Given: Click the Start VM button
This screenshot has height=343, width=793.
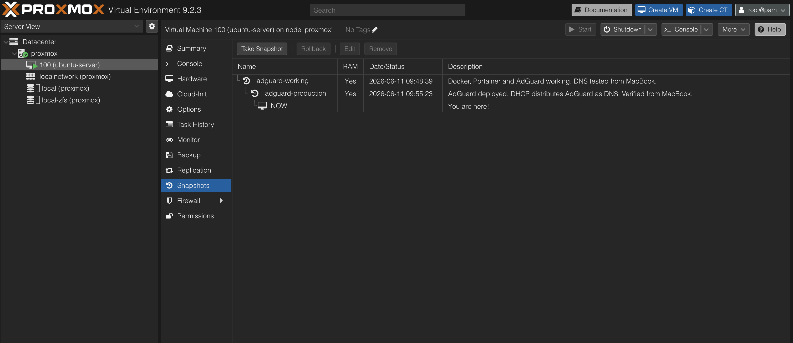Looking at the screenshot, I should (x=580, y=29).
